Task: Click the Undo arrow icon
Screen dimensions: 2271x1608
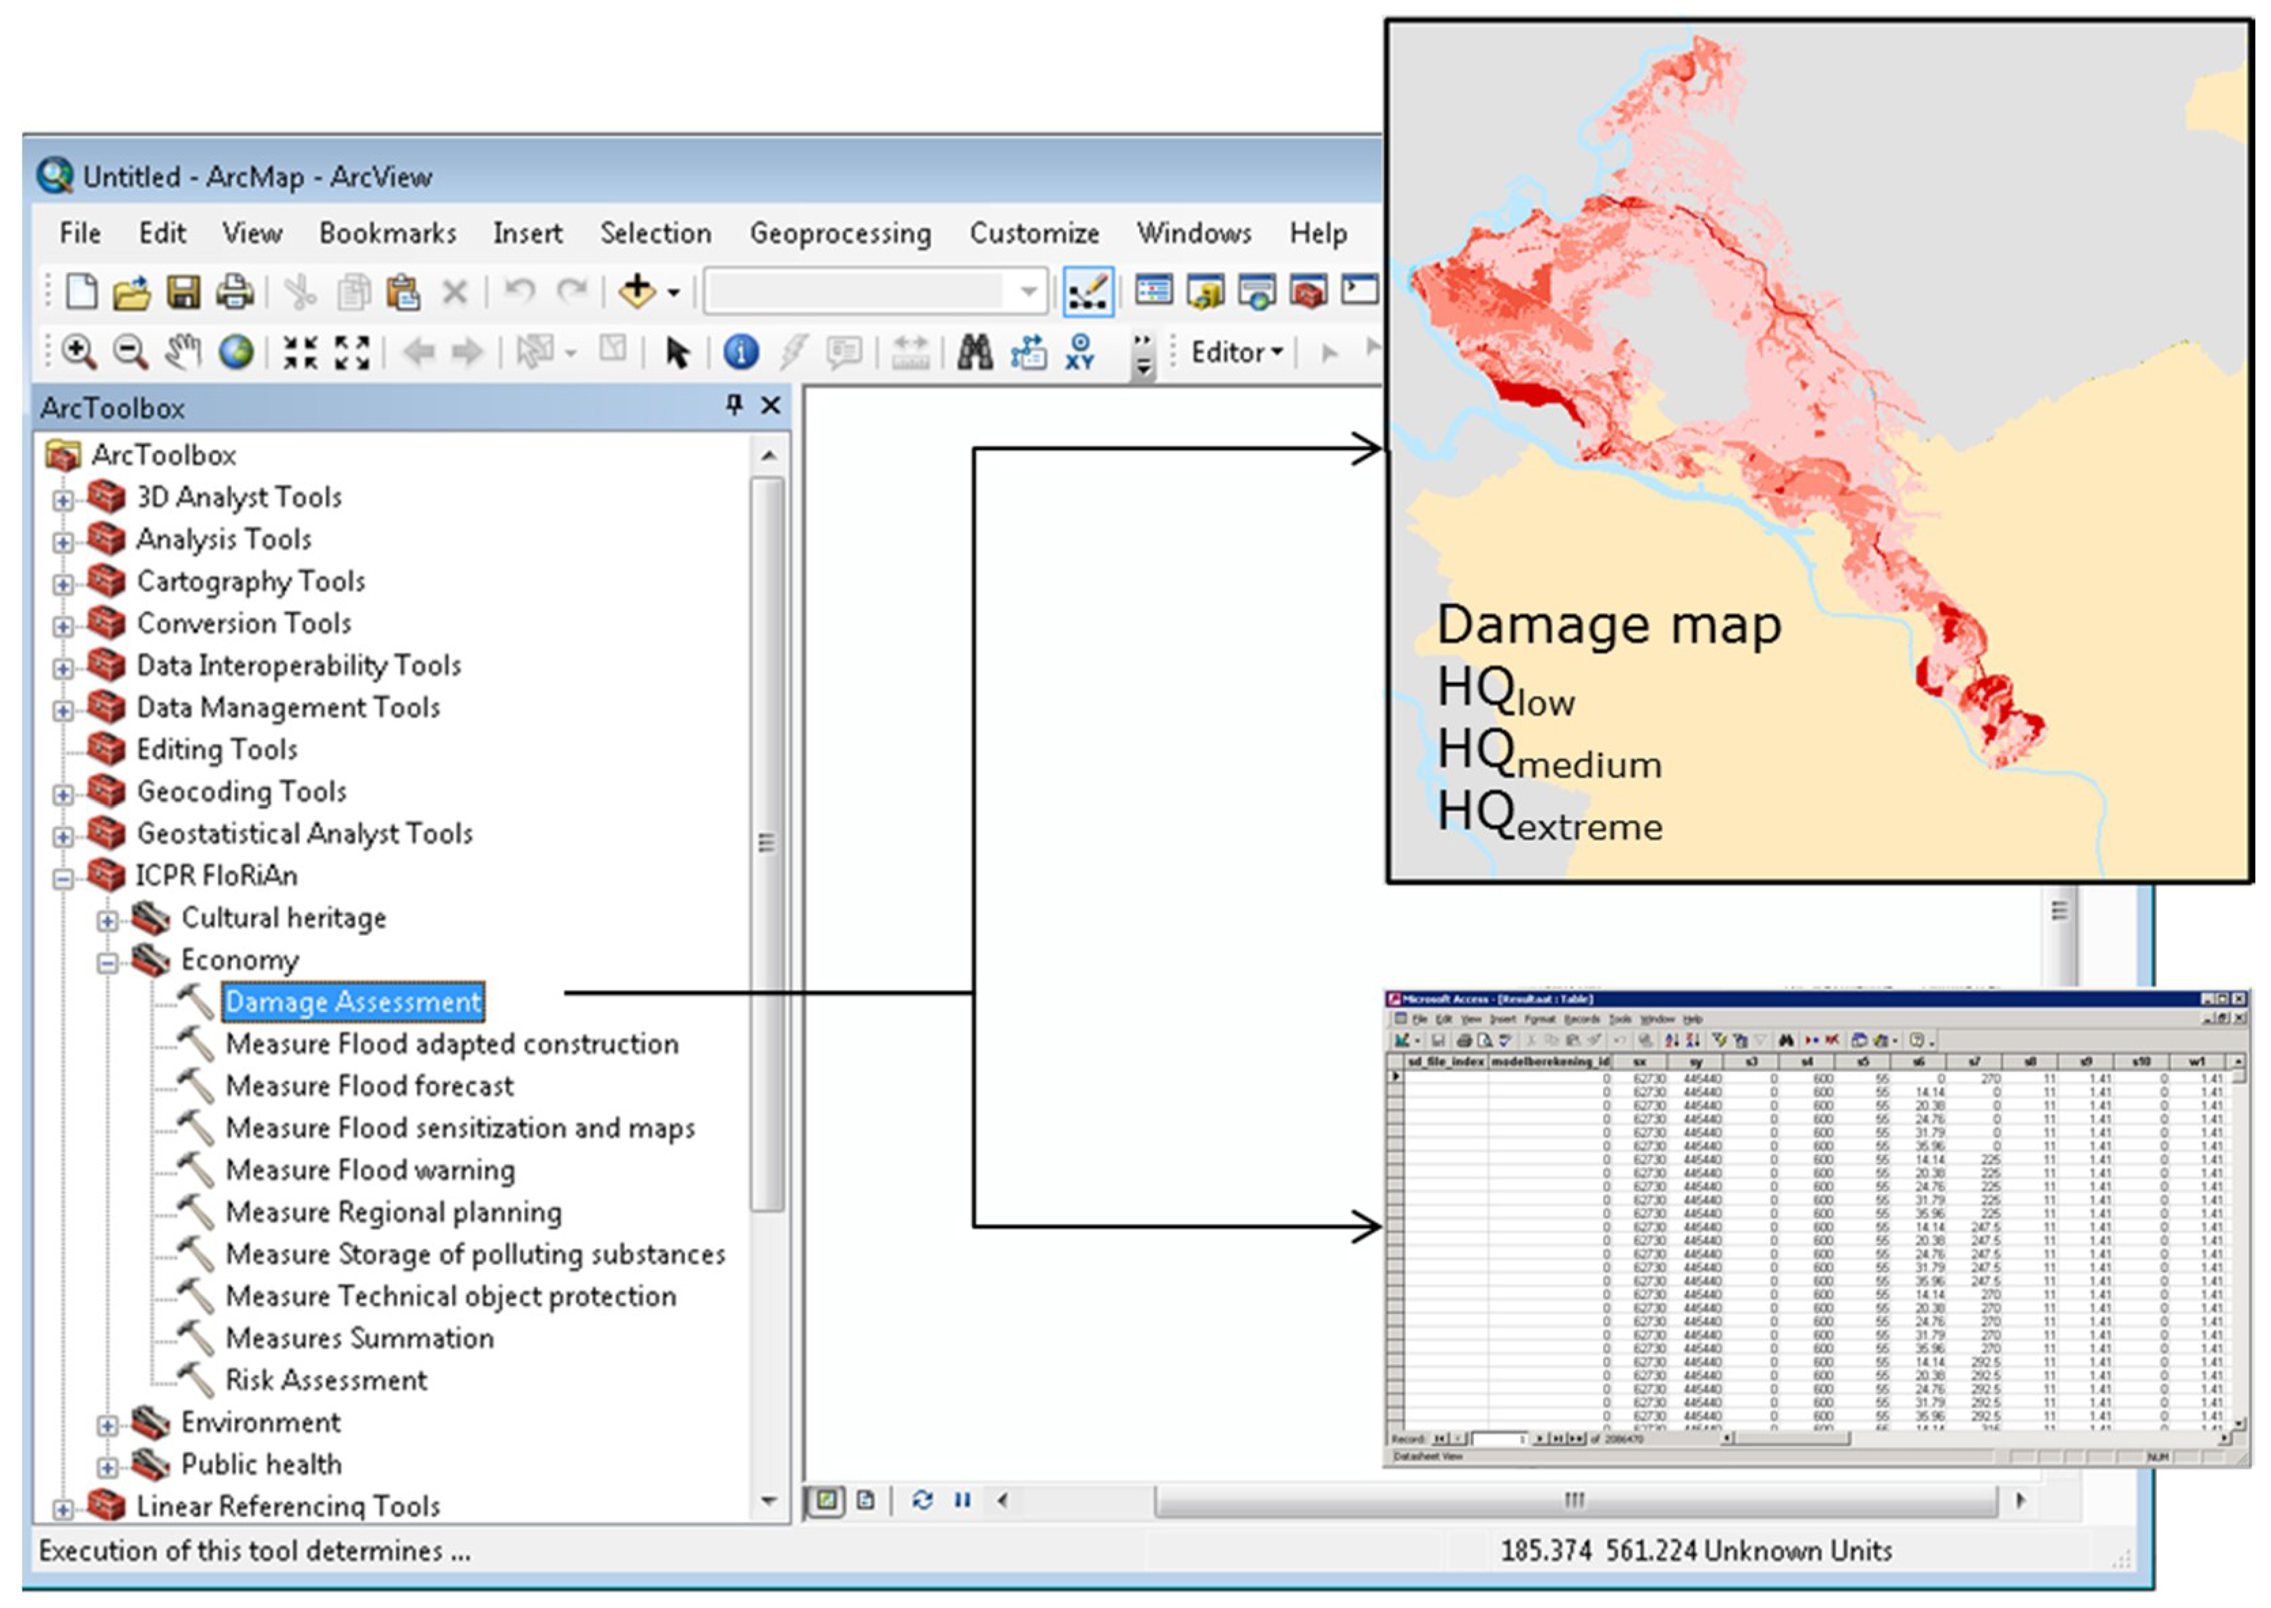Action: coord(520,291)
